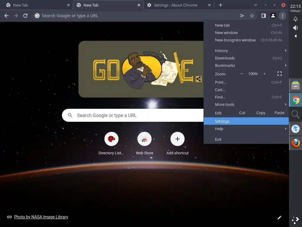
Task: Click Paste in the Edit row
Action: [x=279, y=113]
